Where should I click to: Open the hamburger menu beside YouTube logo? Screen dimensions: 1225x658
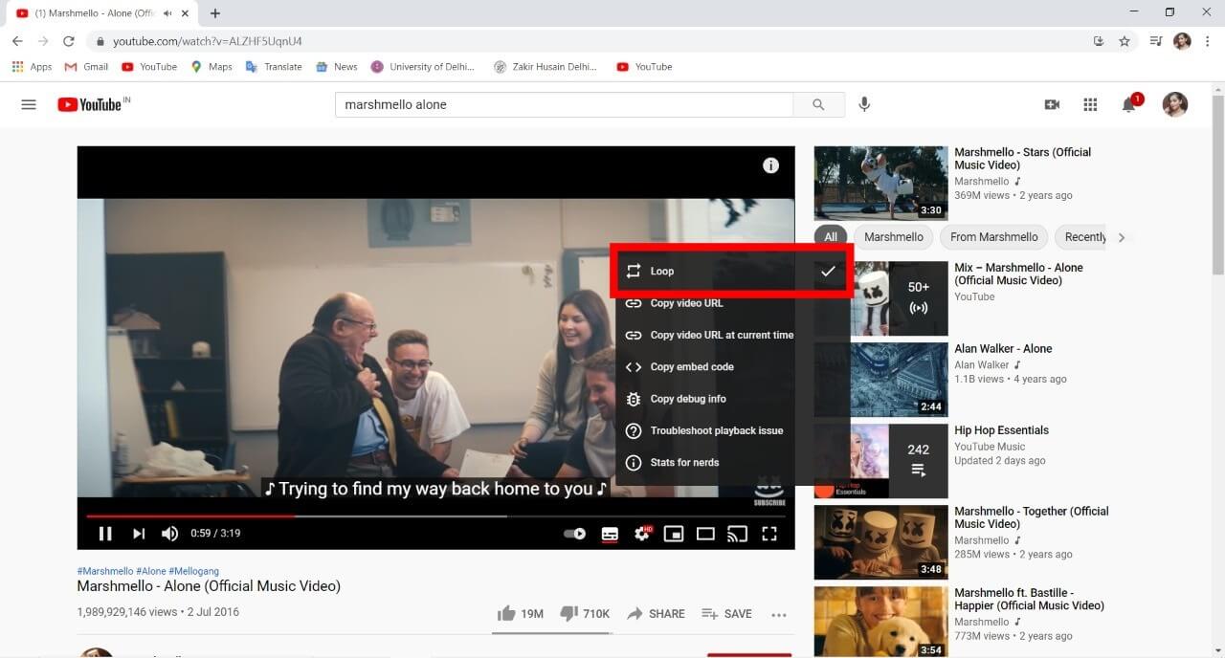[28, 104]
